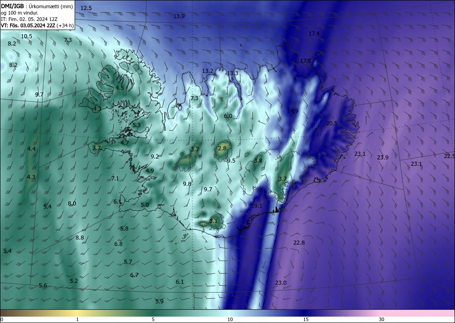Click the 9.8 value on the map
This screenshot has width=455, height=323.
(187, 184)
